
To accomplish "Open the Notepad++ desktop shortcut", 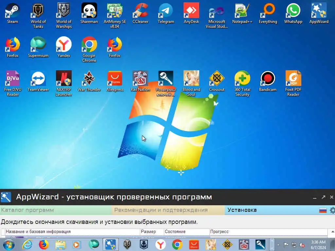I will pyautogui.click(x=242, y=13).
